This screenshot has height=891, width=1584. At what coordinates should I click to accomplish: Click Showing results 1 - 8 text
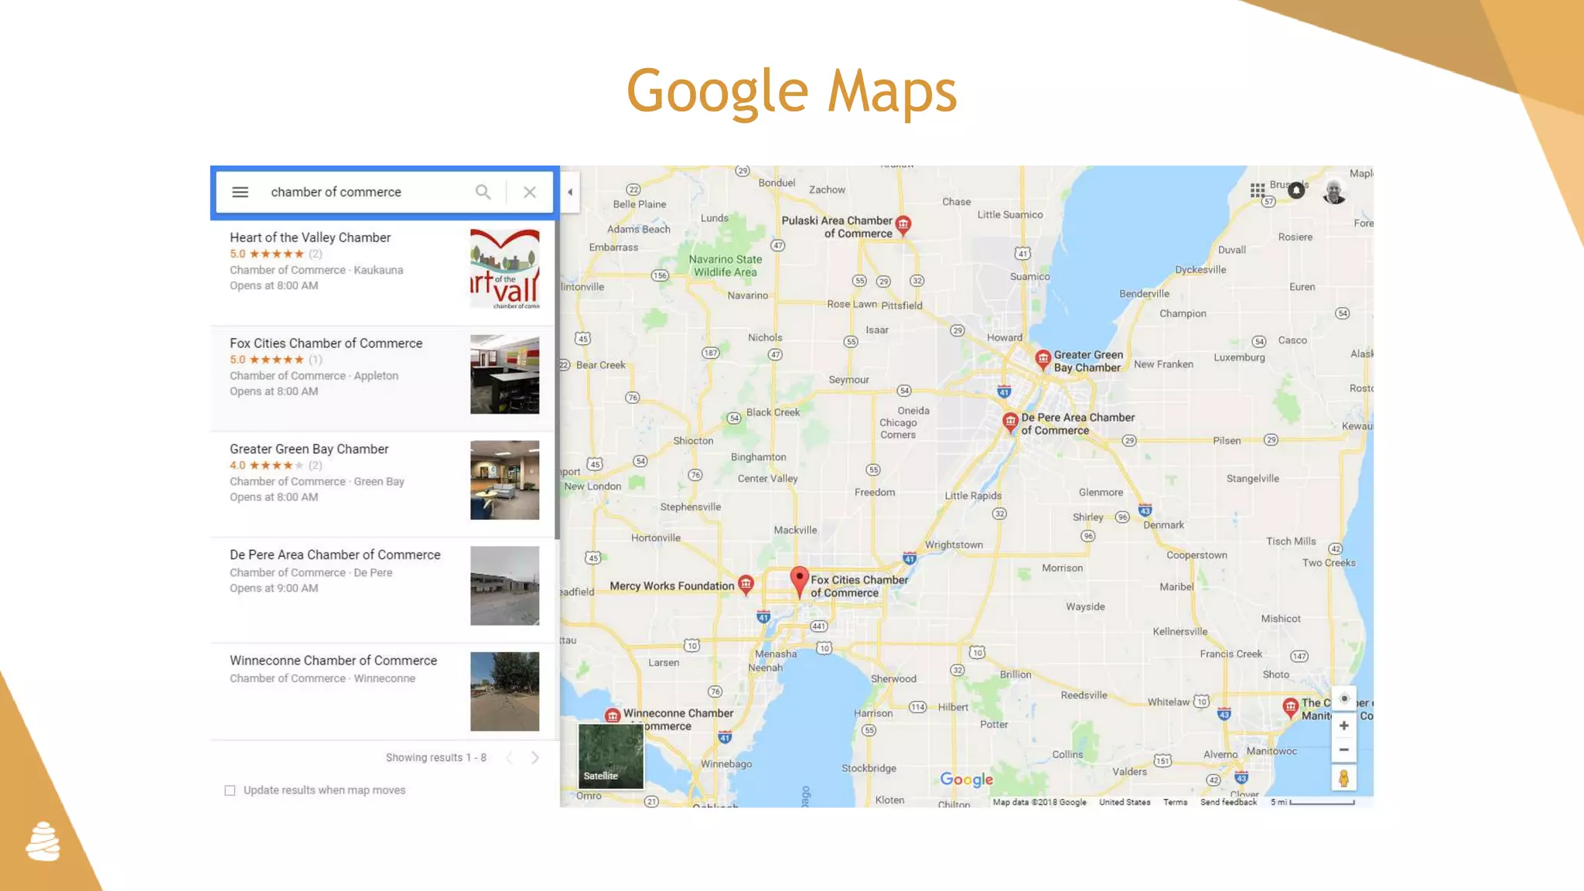pyautogui.click(x=436, y=757)
